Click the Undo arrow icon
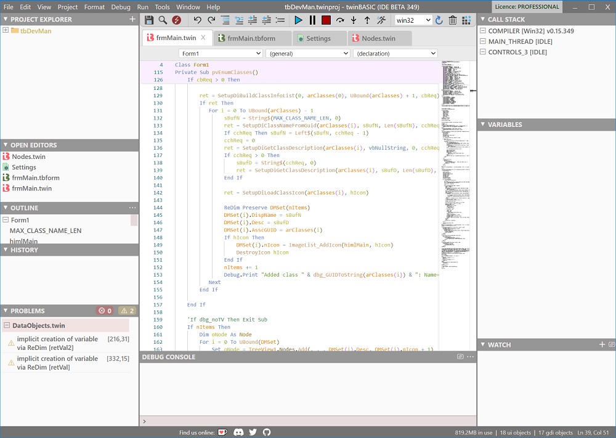 coord(197,20)
